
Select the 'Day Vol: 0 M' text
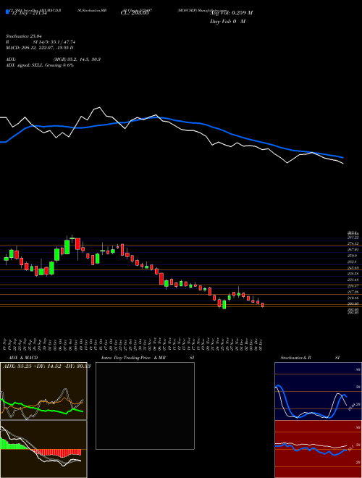click(x=227, y=22)
